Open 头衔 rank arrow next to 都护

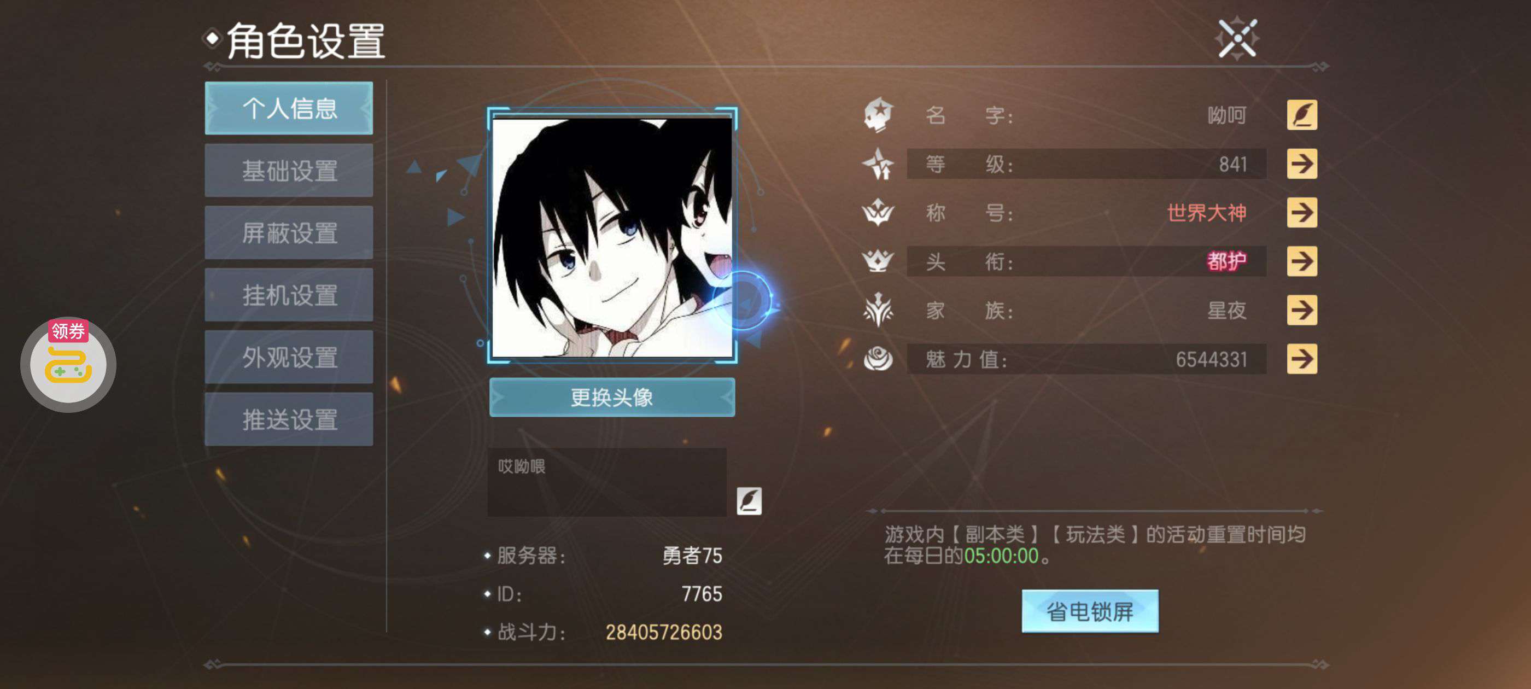(x=1301, y=261)
